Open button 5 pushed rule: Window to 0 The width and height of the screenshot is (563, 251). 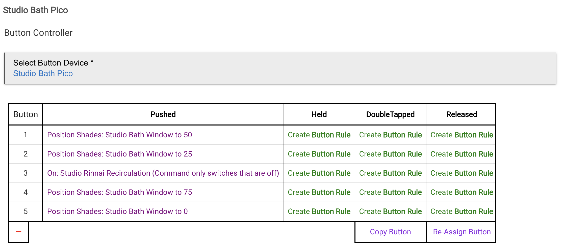tap(117, 211)
